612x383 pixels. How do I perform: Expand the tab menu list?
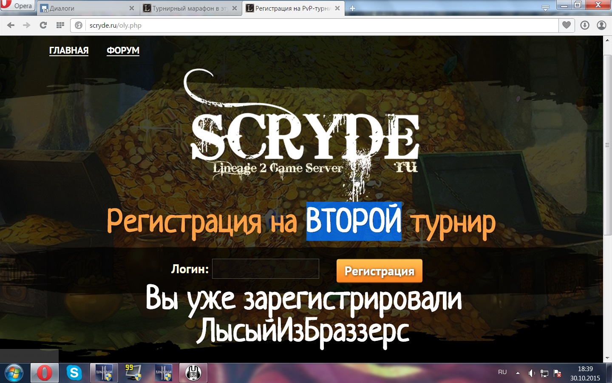(x=546, y=8)
